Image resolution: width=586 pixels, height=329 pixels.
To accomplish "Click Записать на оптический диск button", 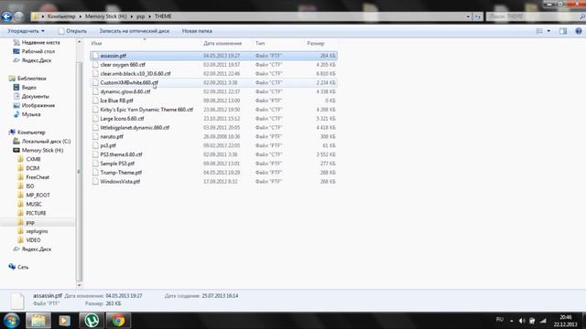I will (x=135, y=31).
